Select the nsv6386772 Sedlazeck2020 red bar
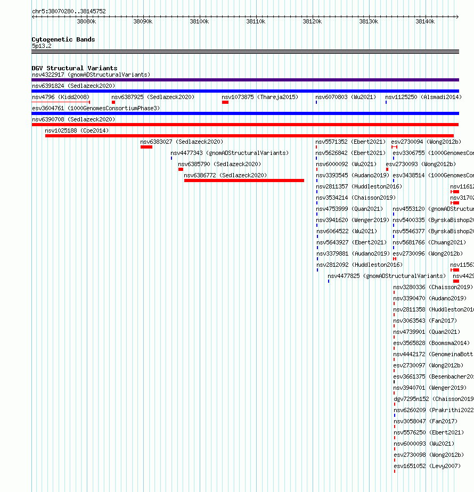 pos(244,181)
